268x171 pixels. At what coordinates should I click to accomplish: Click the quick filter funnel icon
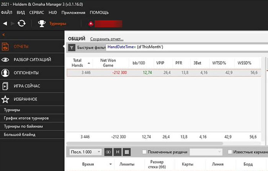pos(71,48)
